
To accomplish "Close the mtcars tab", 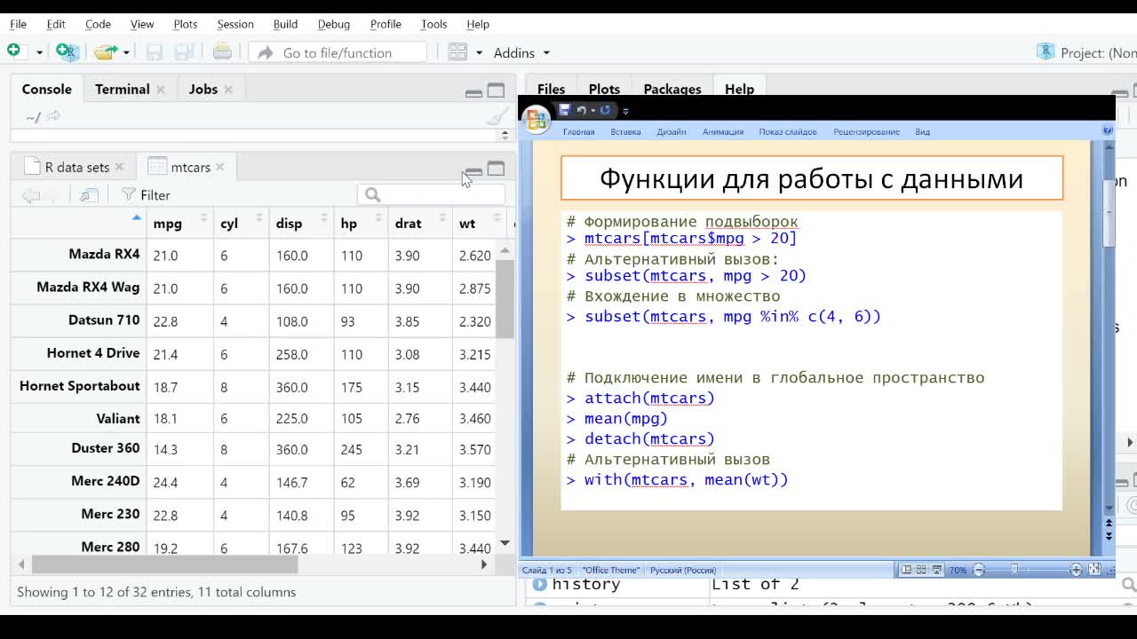I will tap(219, 167).
